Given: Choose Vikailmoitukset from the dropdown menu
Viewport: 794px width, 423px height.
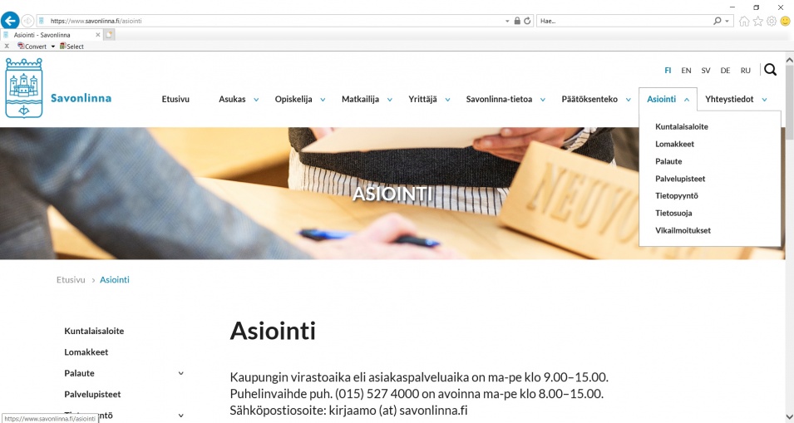Looking at the screenshot, I should [683, 230].
